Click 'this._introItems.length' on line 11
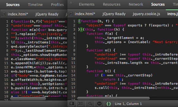This screenshot has height=107, width=178. pyautogui.click(x=118, y=63)
